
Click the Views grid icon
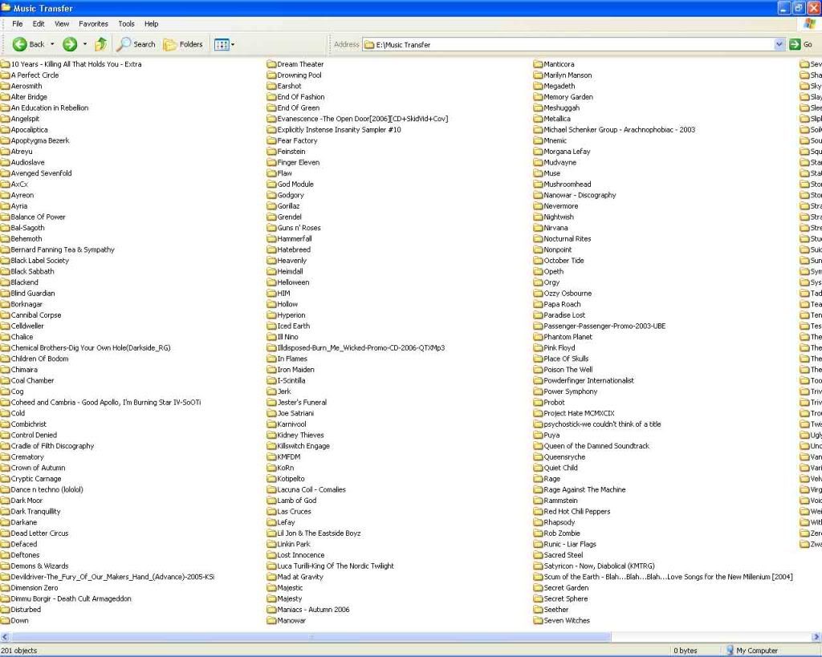(x=222, y=45)
